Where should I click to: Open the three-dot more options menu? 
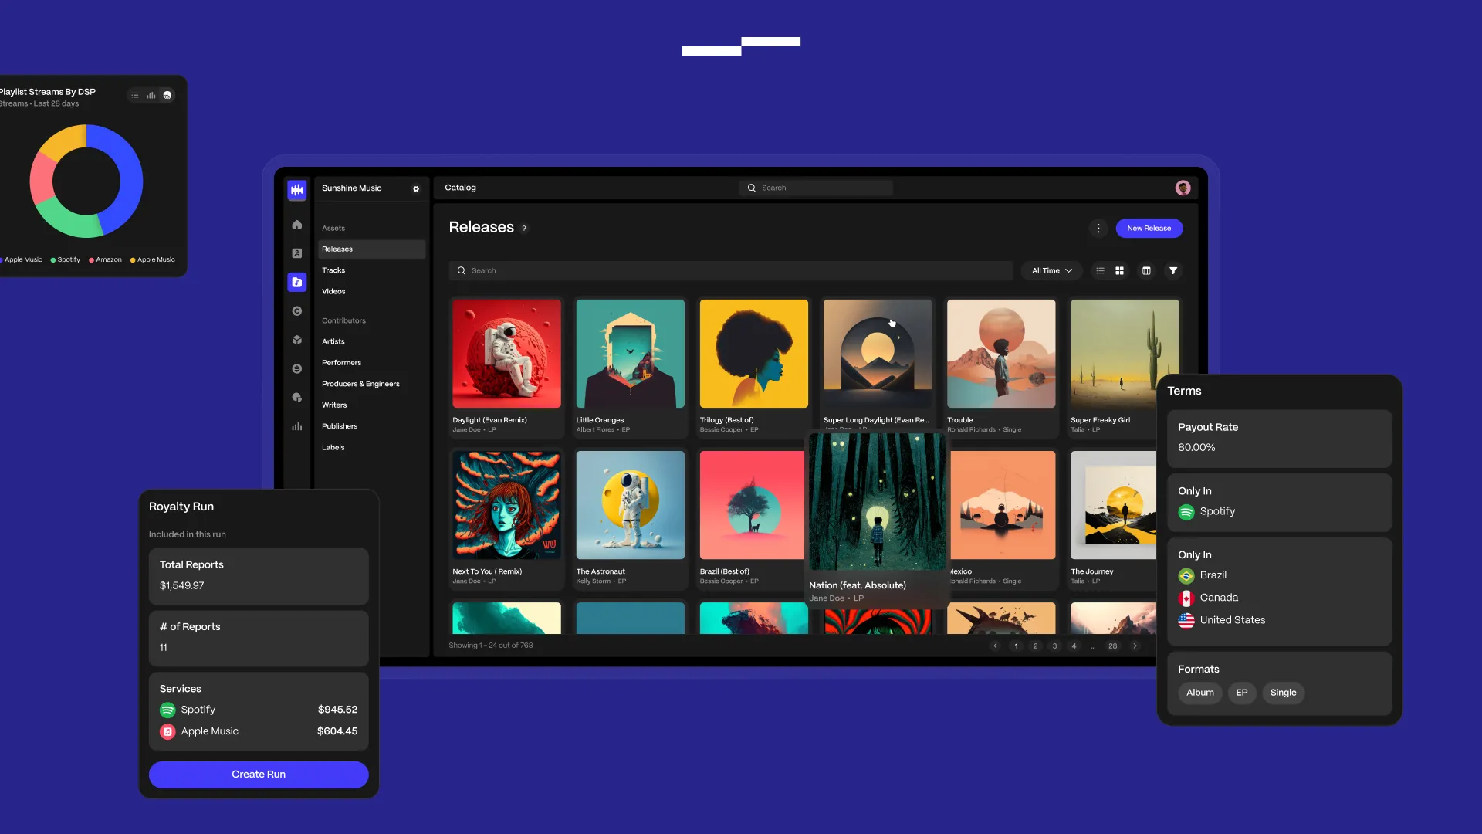pos(1098,229)
